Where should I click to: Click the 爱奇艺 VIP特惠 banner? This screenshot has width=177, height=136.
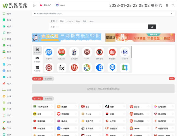pos(140,38)
